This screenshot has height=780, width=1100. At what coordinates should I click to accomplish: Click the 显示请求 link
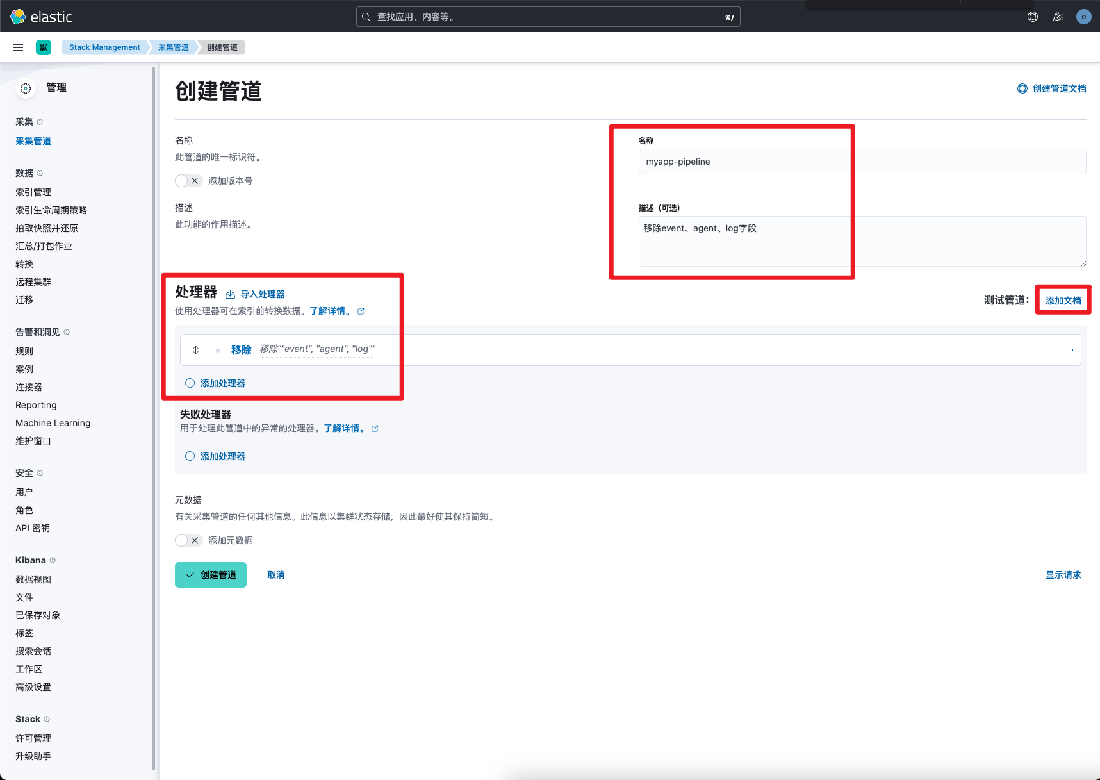click(1063, 575)
